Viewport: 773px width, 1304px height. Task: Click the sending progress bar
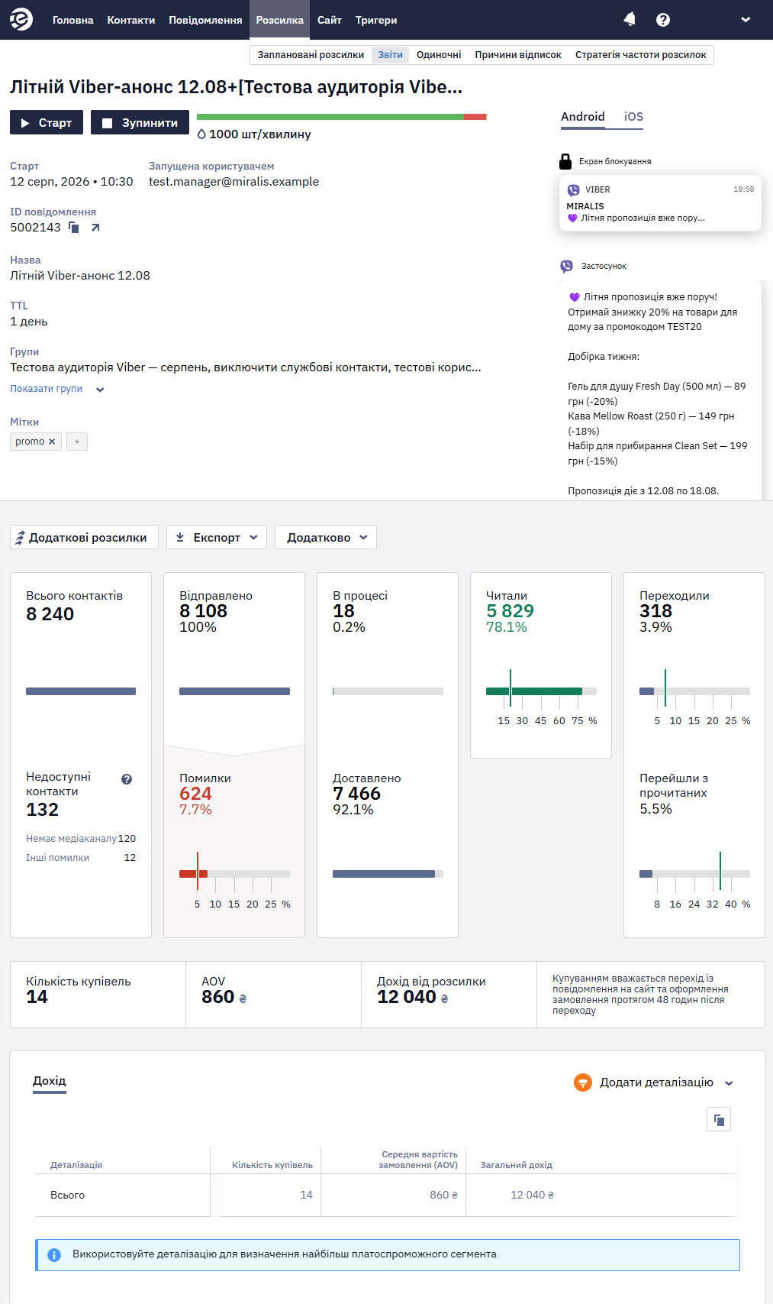(x=341, y=117)
